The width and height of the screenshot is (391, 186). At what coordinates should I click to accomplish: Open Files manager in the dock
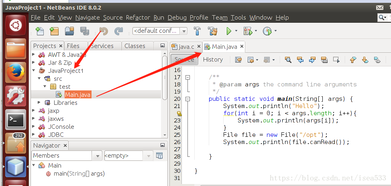pos(16,49)
